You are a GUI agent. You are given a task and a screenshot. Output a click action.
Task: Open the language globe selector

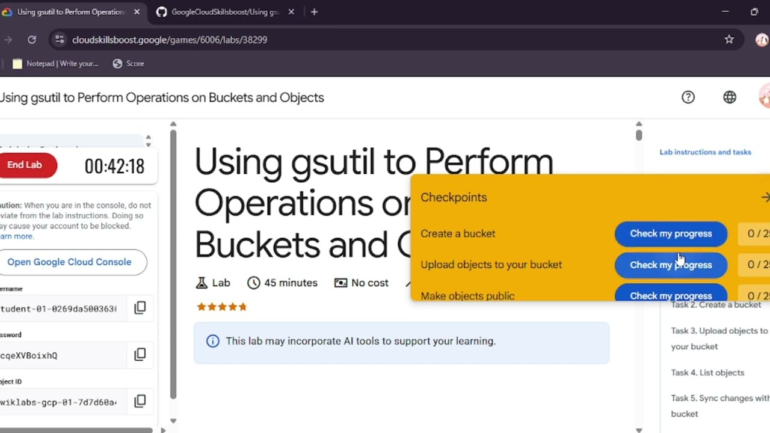coord(730,97)
